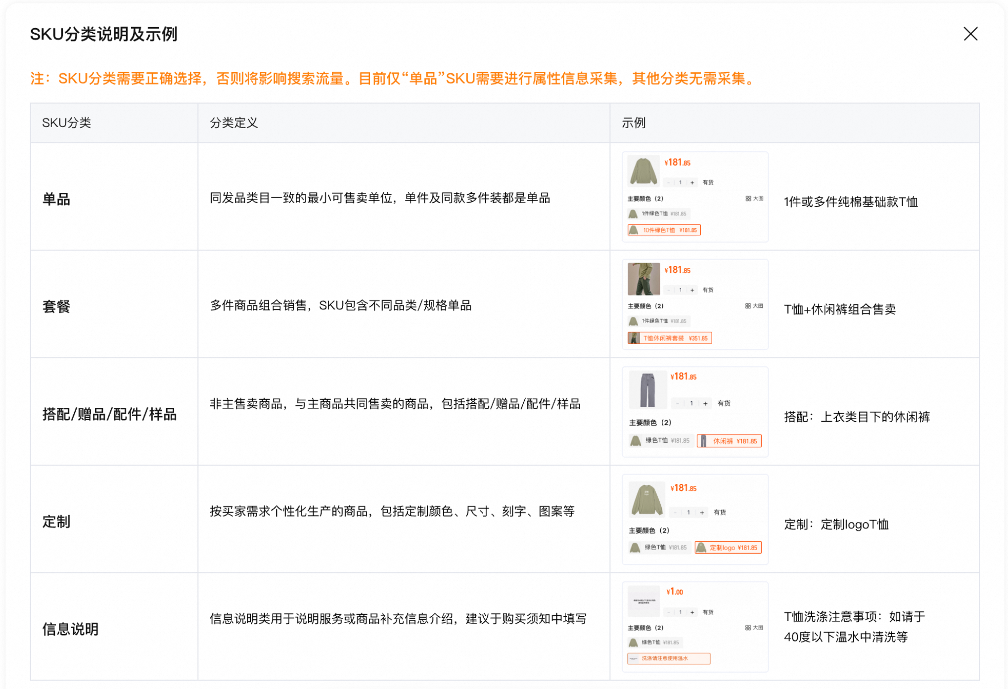
Task: Close the SKU分类说明及示例 dialog
Action: pyautogui.click(x=970, y=34)
